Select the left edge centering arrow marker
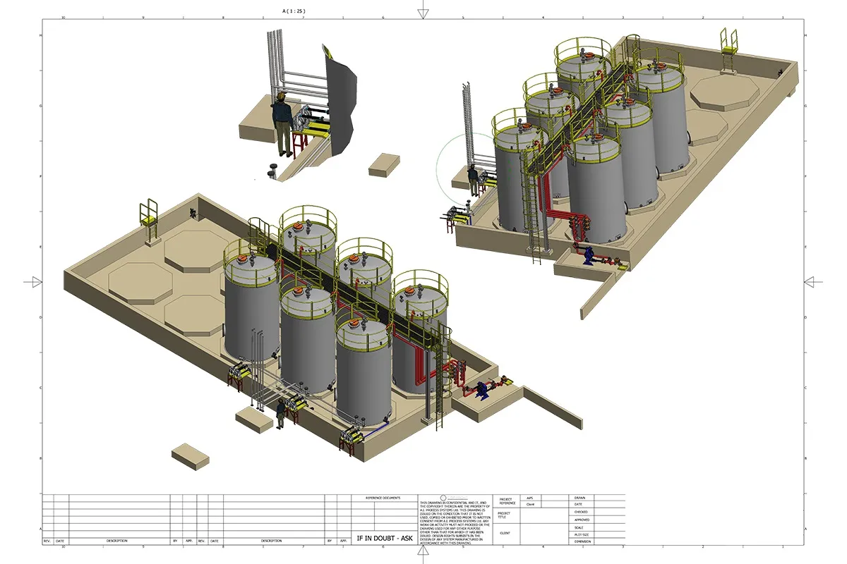This screenshot has height=564, width=847. (33, 281)
